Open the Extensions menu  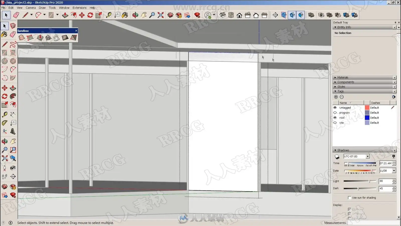[79, 8]
